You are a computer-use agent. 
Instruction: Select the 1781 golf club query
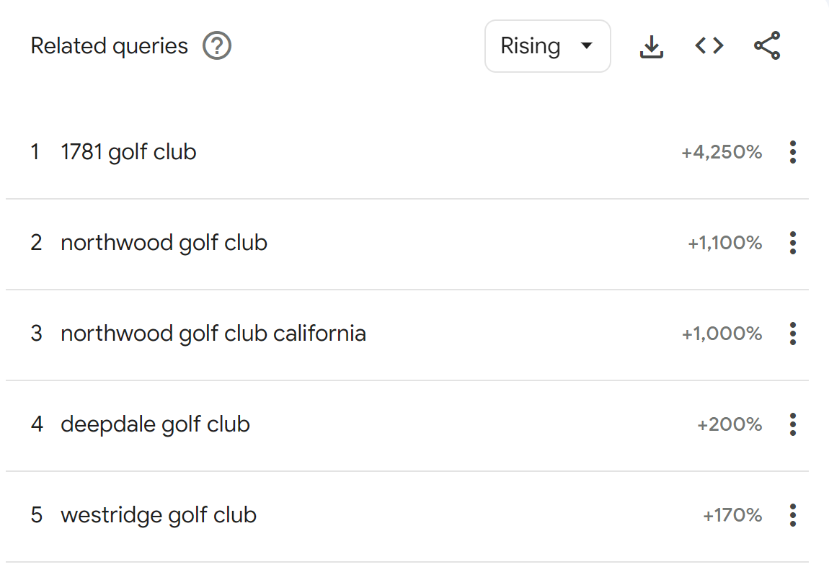point(128,153)
